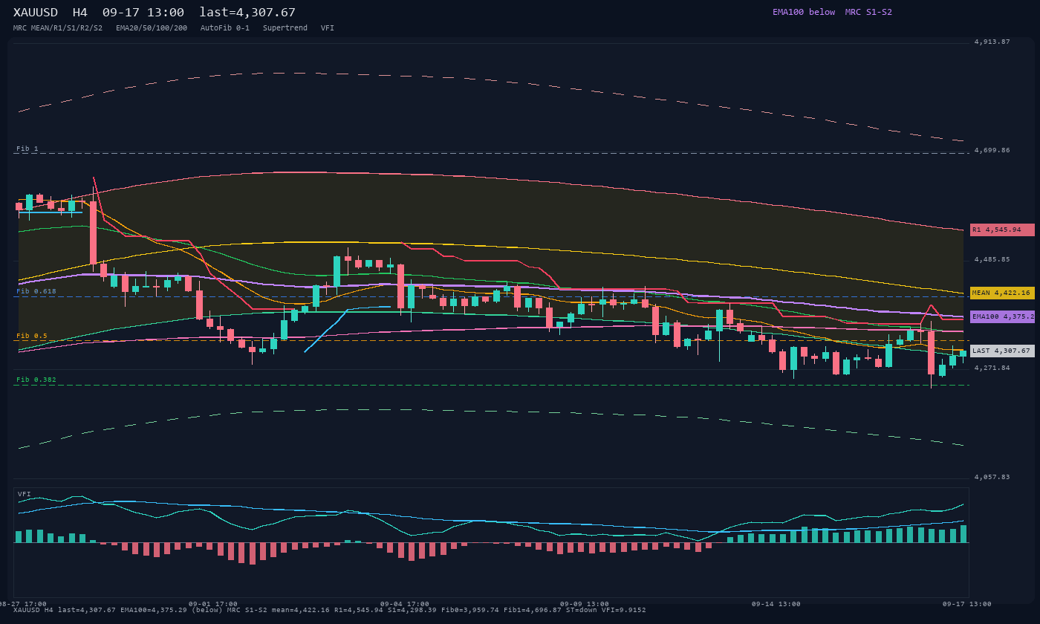Click the 09-14 13:00 time axis label
1040x624 pixels.
776,604
